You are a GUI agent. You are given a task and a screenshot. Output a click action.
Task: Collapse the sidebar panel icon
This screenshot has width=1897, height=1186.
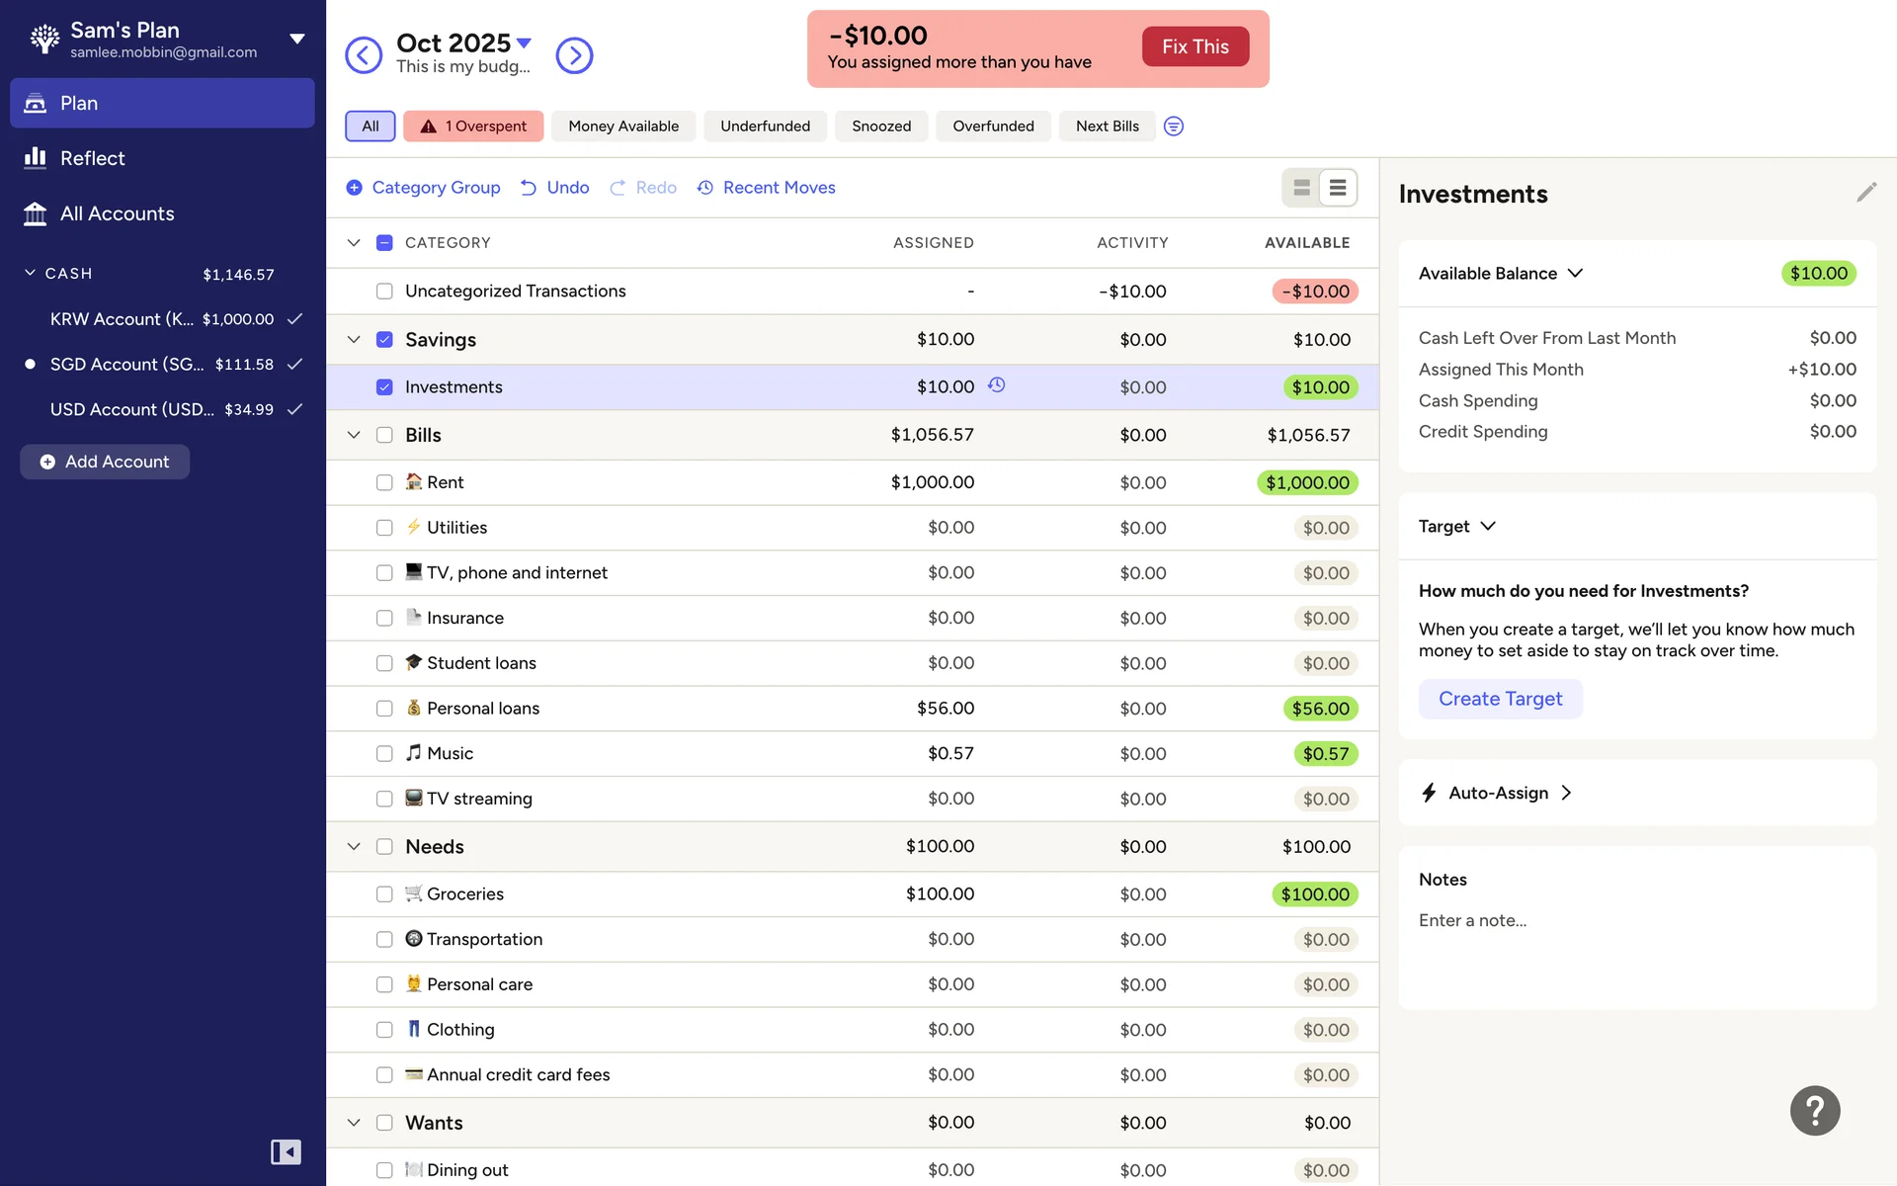[286, 1151]
